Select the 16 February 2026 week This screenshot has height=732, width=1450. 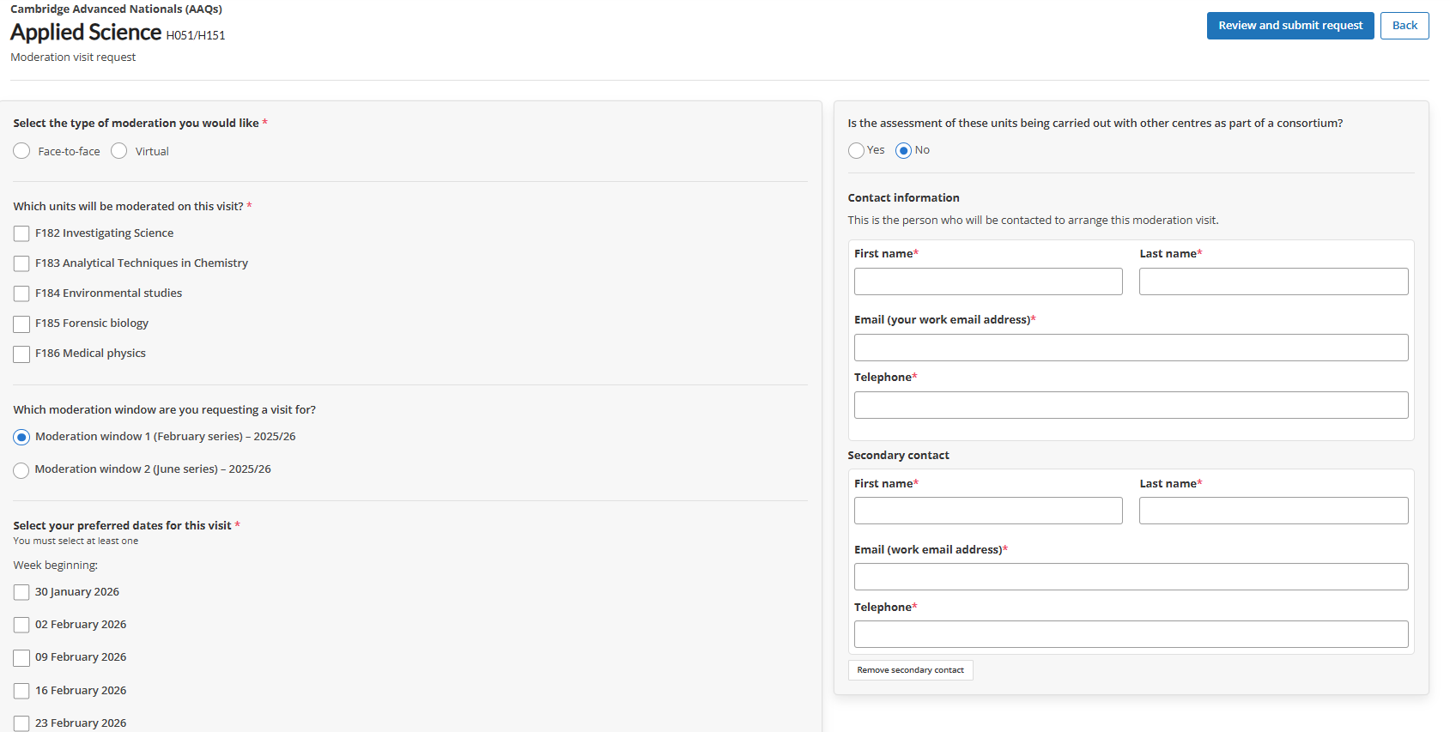[21, 691]
